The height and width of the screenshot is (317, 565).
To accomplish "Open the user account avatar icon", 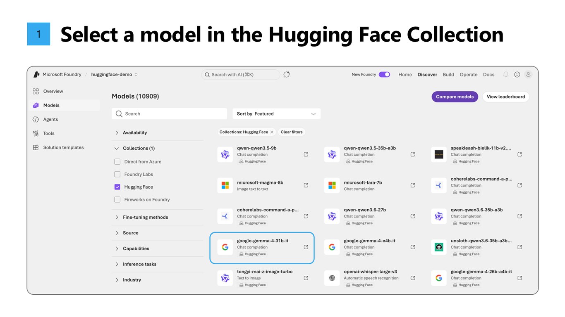I will [x=528, y=75].
